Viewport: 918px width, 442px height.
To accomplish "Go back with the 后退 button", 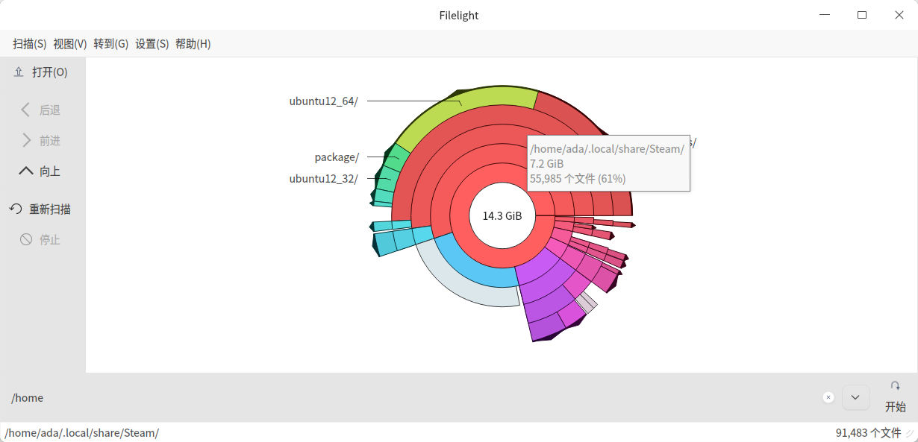I will coord(41,110).
